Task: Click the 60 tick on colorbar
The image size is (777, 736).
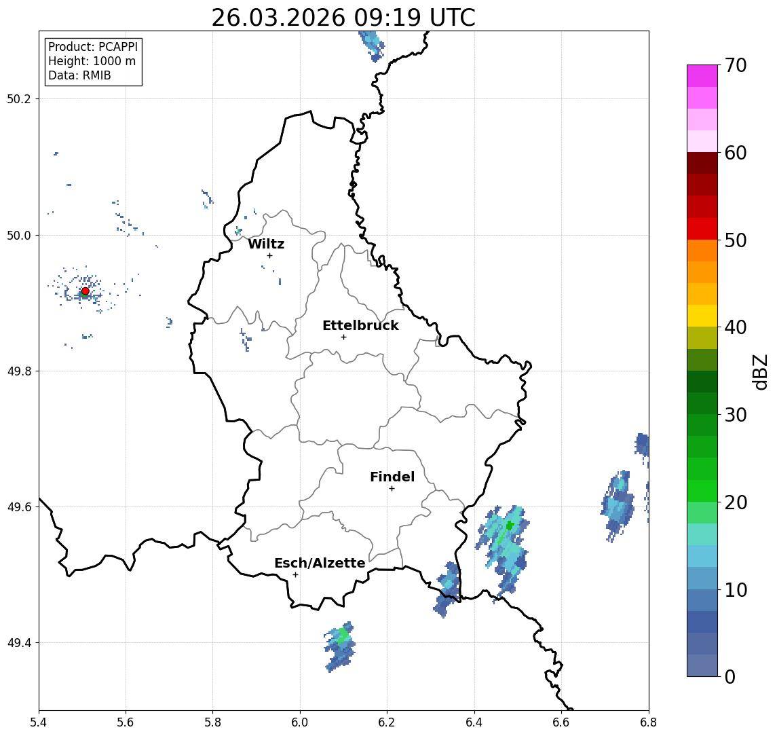Action: pyautogui.click(x=736, y=153)
